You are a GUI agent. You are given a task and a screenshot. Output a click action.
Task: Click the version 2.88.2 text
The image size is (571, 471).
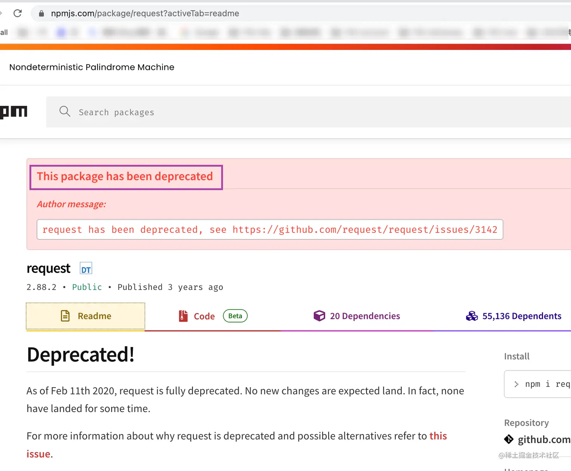pos(42,287)
